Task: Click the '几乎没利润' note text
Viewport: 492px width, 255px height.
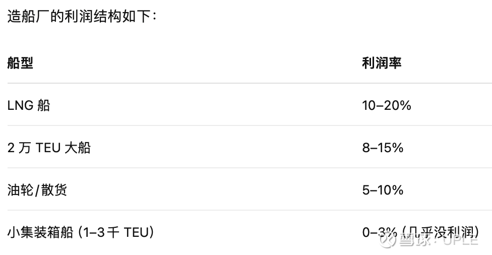Action: pos(439,232)
